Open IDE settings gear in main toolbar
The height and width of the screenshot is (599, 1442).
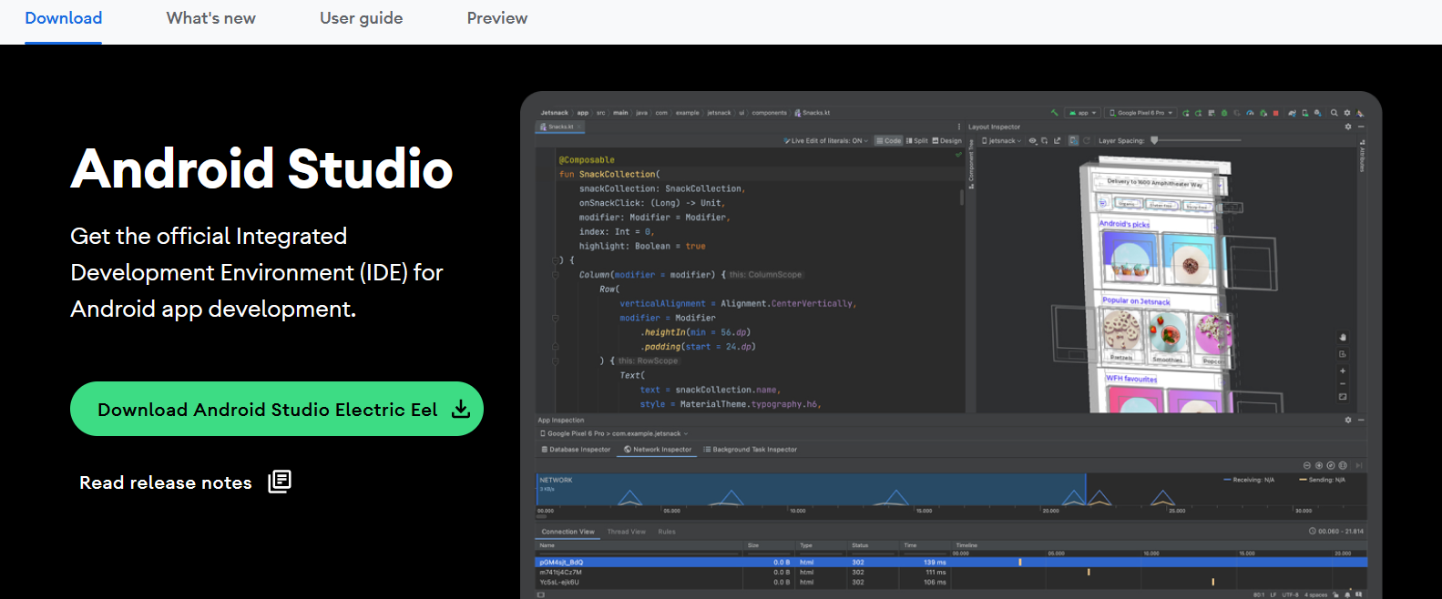[1347, 113]
